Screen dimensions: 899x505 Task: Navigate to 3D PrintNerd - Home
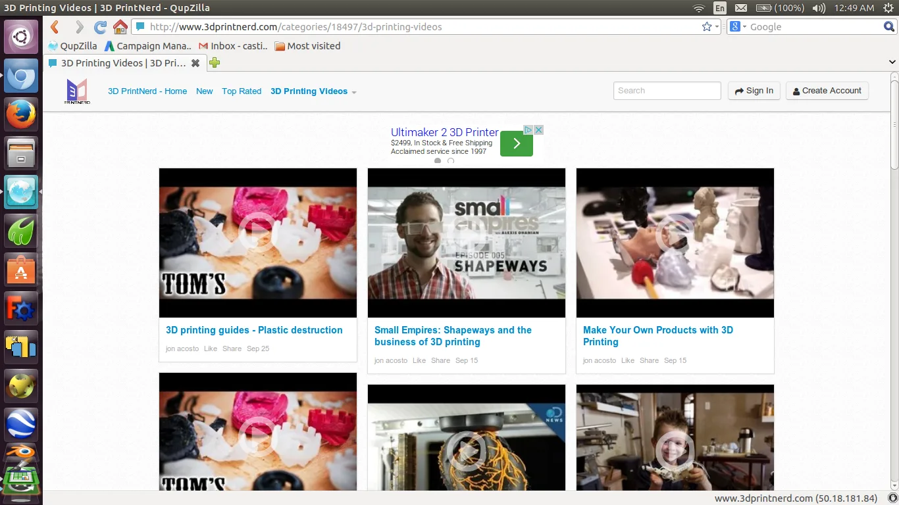coord(147,91)
